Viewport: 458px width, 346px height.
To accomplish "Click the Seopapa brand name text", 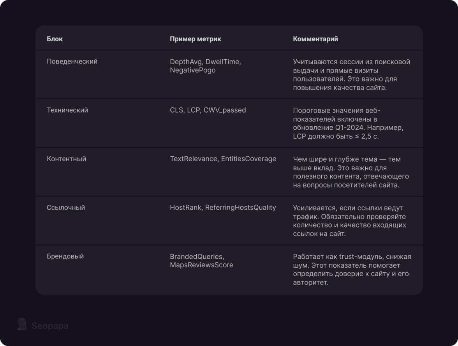I will click(x=50, y=326).
